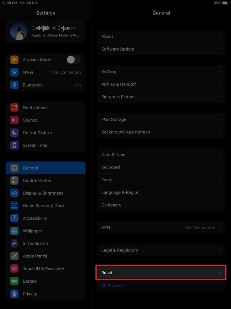Viewport: 231px width, 309px height.
Task: Tap the Shut Down link
Action: [x=112, y=285]
